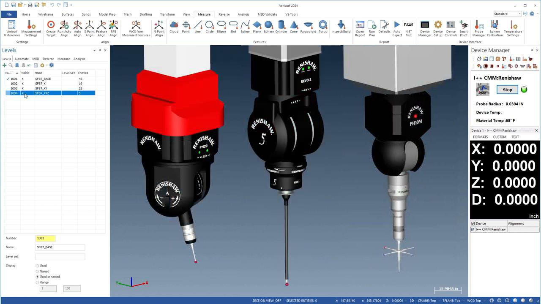Open the Standard workspace dropdown
Viewport: 541px width, 304px height.
coord(519,14)
